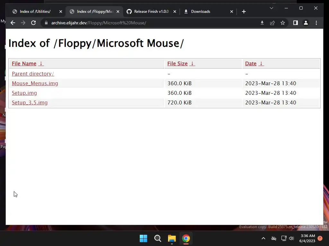Open Chrome profile menu
329x246 pixels.
[x=306, y=23]
